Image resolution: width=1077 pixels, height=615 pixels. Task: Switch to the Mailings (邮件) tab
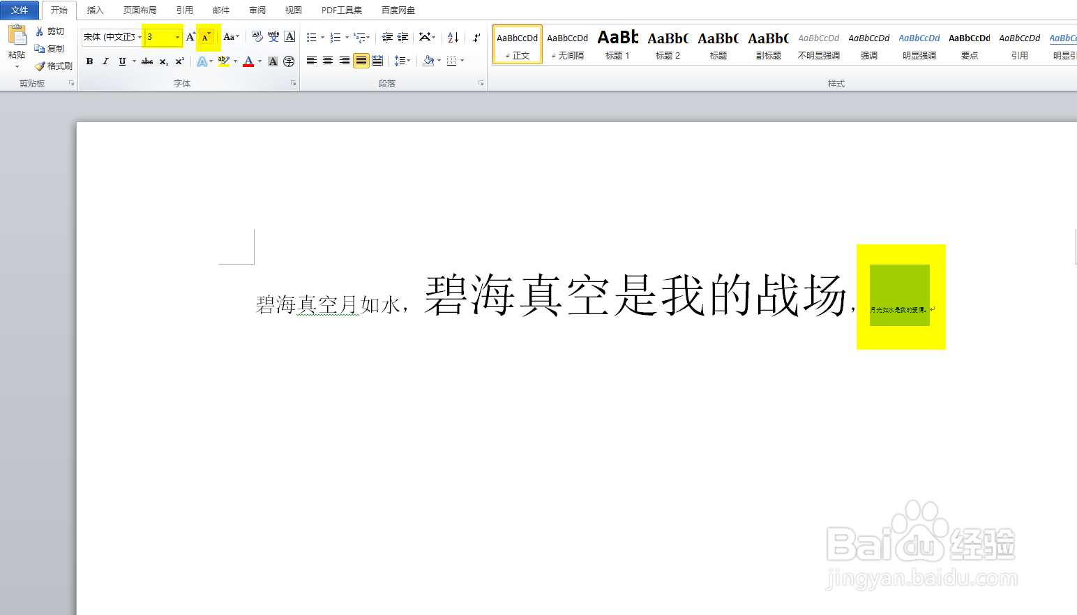pyautogui.click(x=221, y=10)
